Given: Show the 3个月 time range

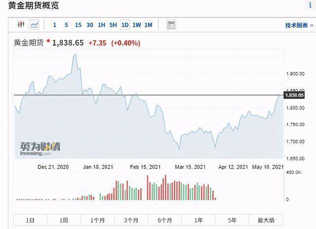Looking at the screenshot, I should (131, 220).
